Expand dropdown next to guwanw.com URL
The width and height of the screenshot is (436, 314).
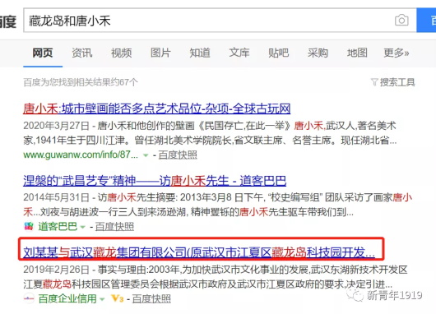click(146, 155)
